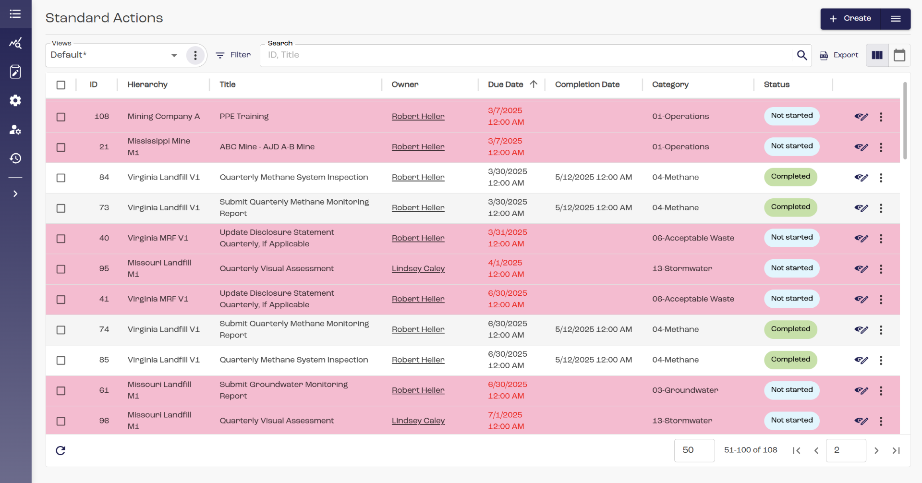Viewport: 922px width, 483px height.
Task: Export the actions list
Action: coord(839,55)
